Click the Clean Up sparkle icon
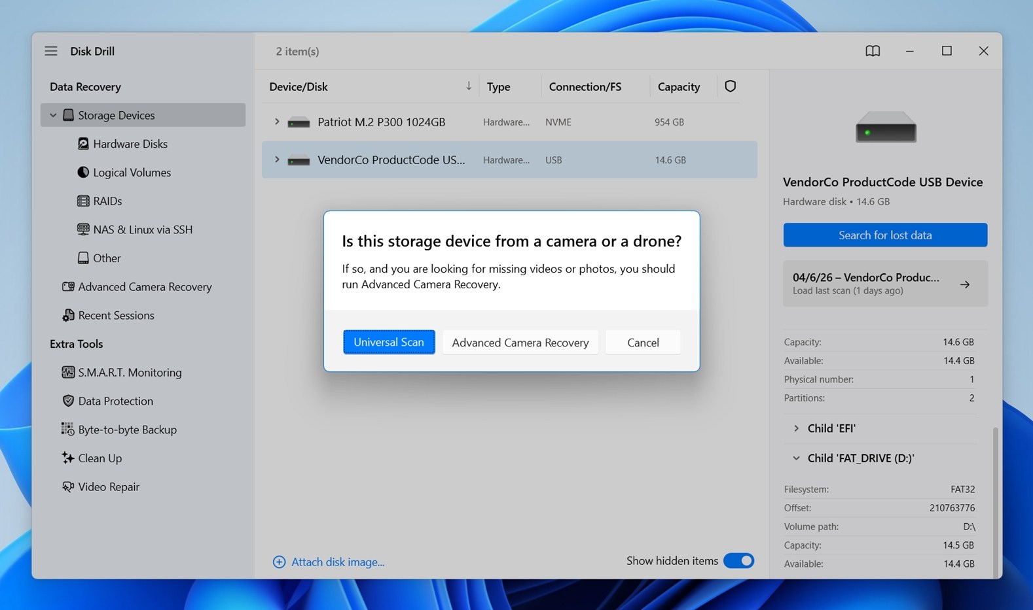The height and width of the screenshot is (610, 1033). pos(68,458)
